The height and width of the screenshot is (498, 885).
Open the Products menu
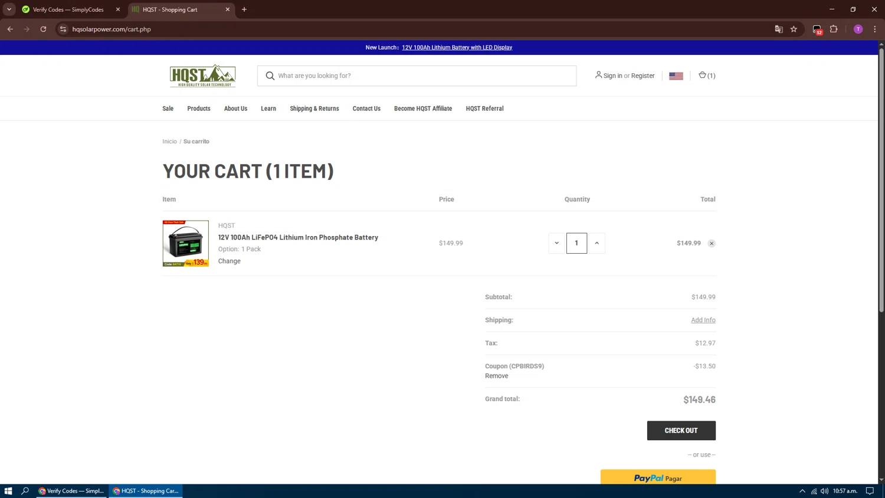[x=199, y=109]
